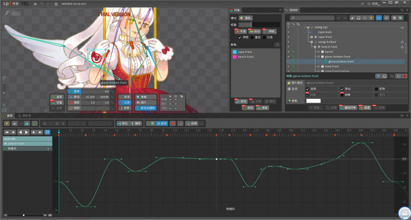The image size is (411, 220).
Task: Select the 缩放 scale tool
Action: click(x=74, y=102)
